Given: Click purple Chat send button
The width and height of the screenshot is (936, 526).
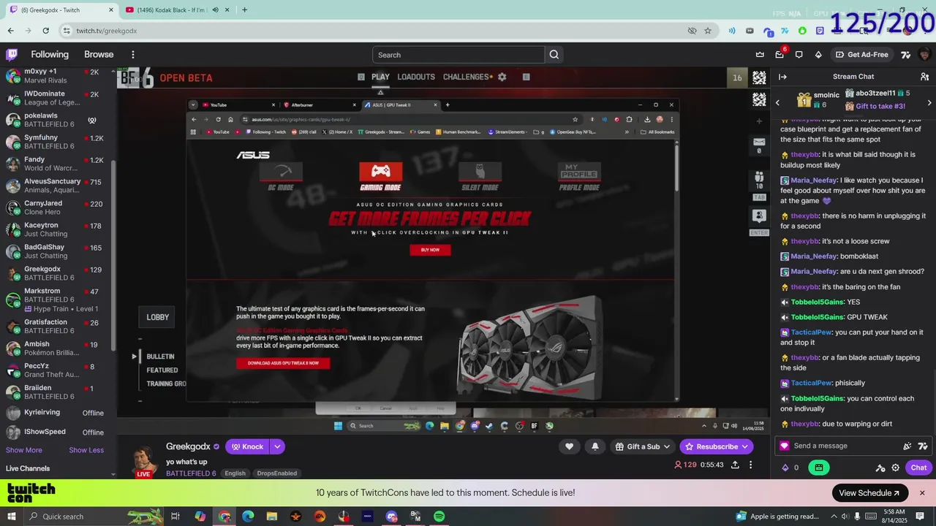Looking at the screenshot, I should pos(918,468).
